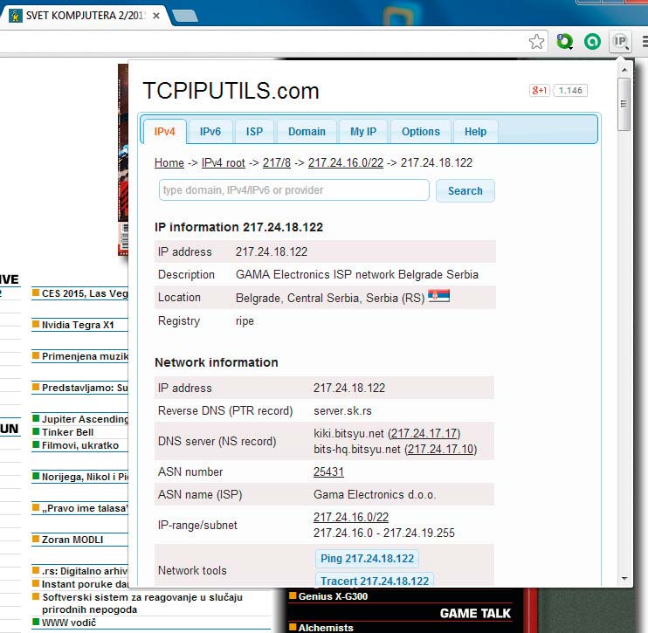Open the Jupiter Ascending article

[x=85, y=419]
